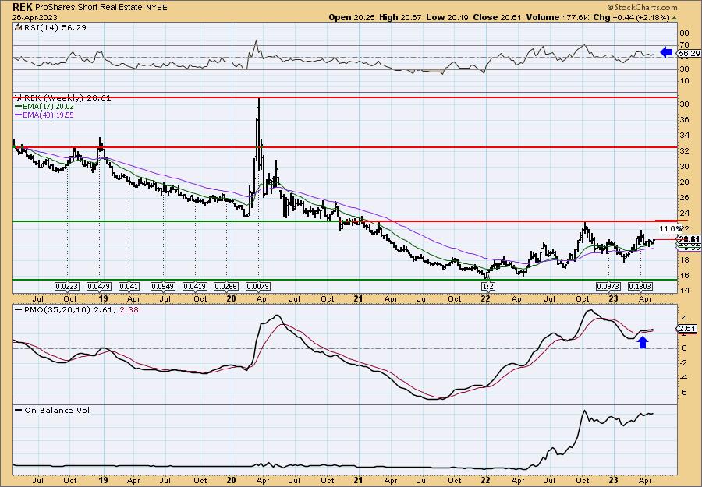Screen dimensions: 702x487
Task: Click the NYSE exchange label
Action: click(x=156, y=8)
